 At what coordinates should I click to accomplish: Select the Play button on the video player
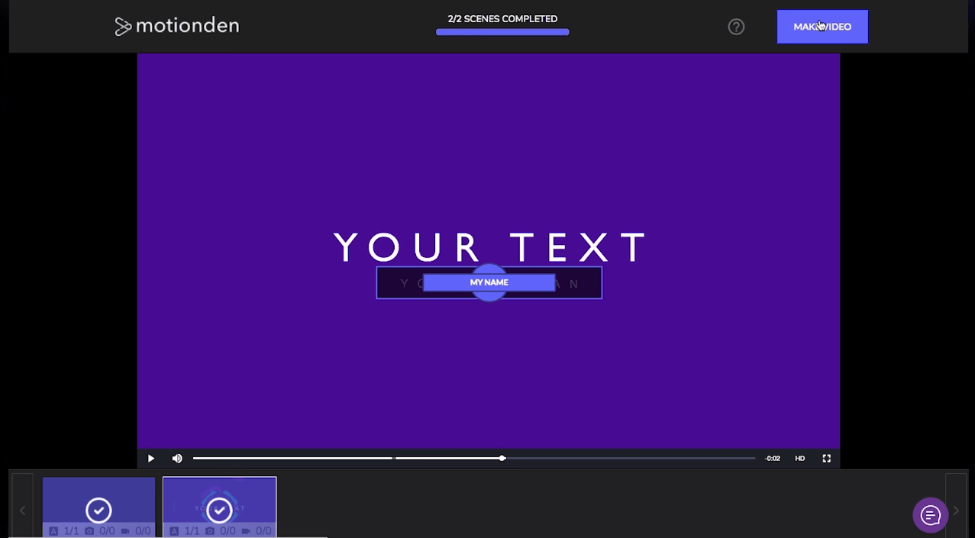pos(150,458)
